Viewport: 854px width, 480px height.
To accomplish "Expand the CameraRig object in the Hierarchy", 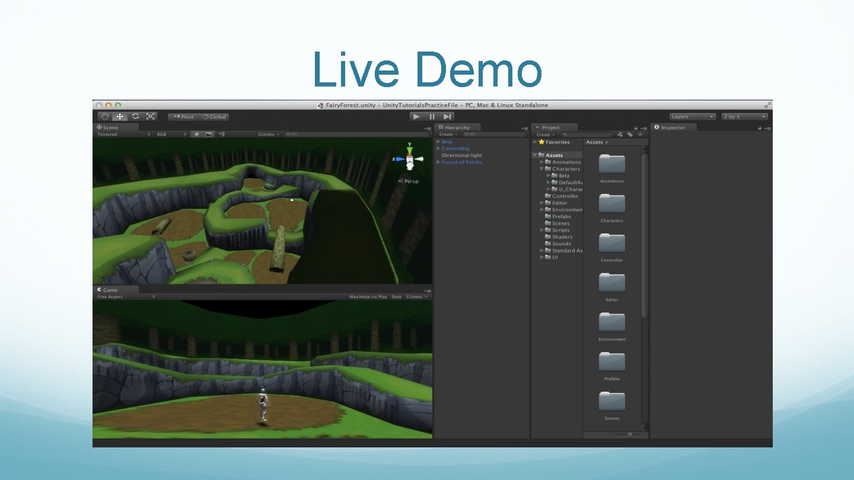I will 438,148.
